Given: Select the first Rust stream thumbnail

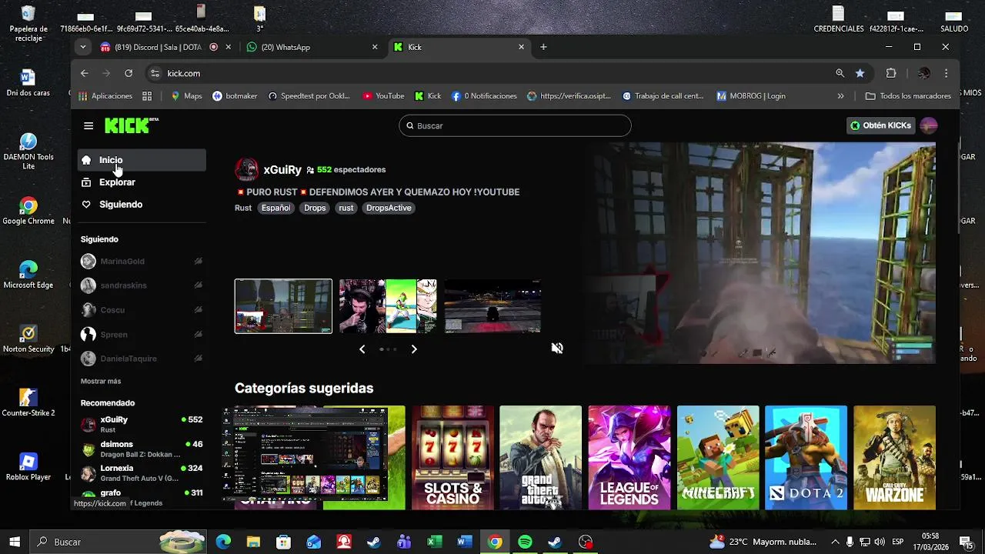Looking at the screenshot, I should (283, 306).
